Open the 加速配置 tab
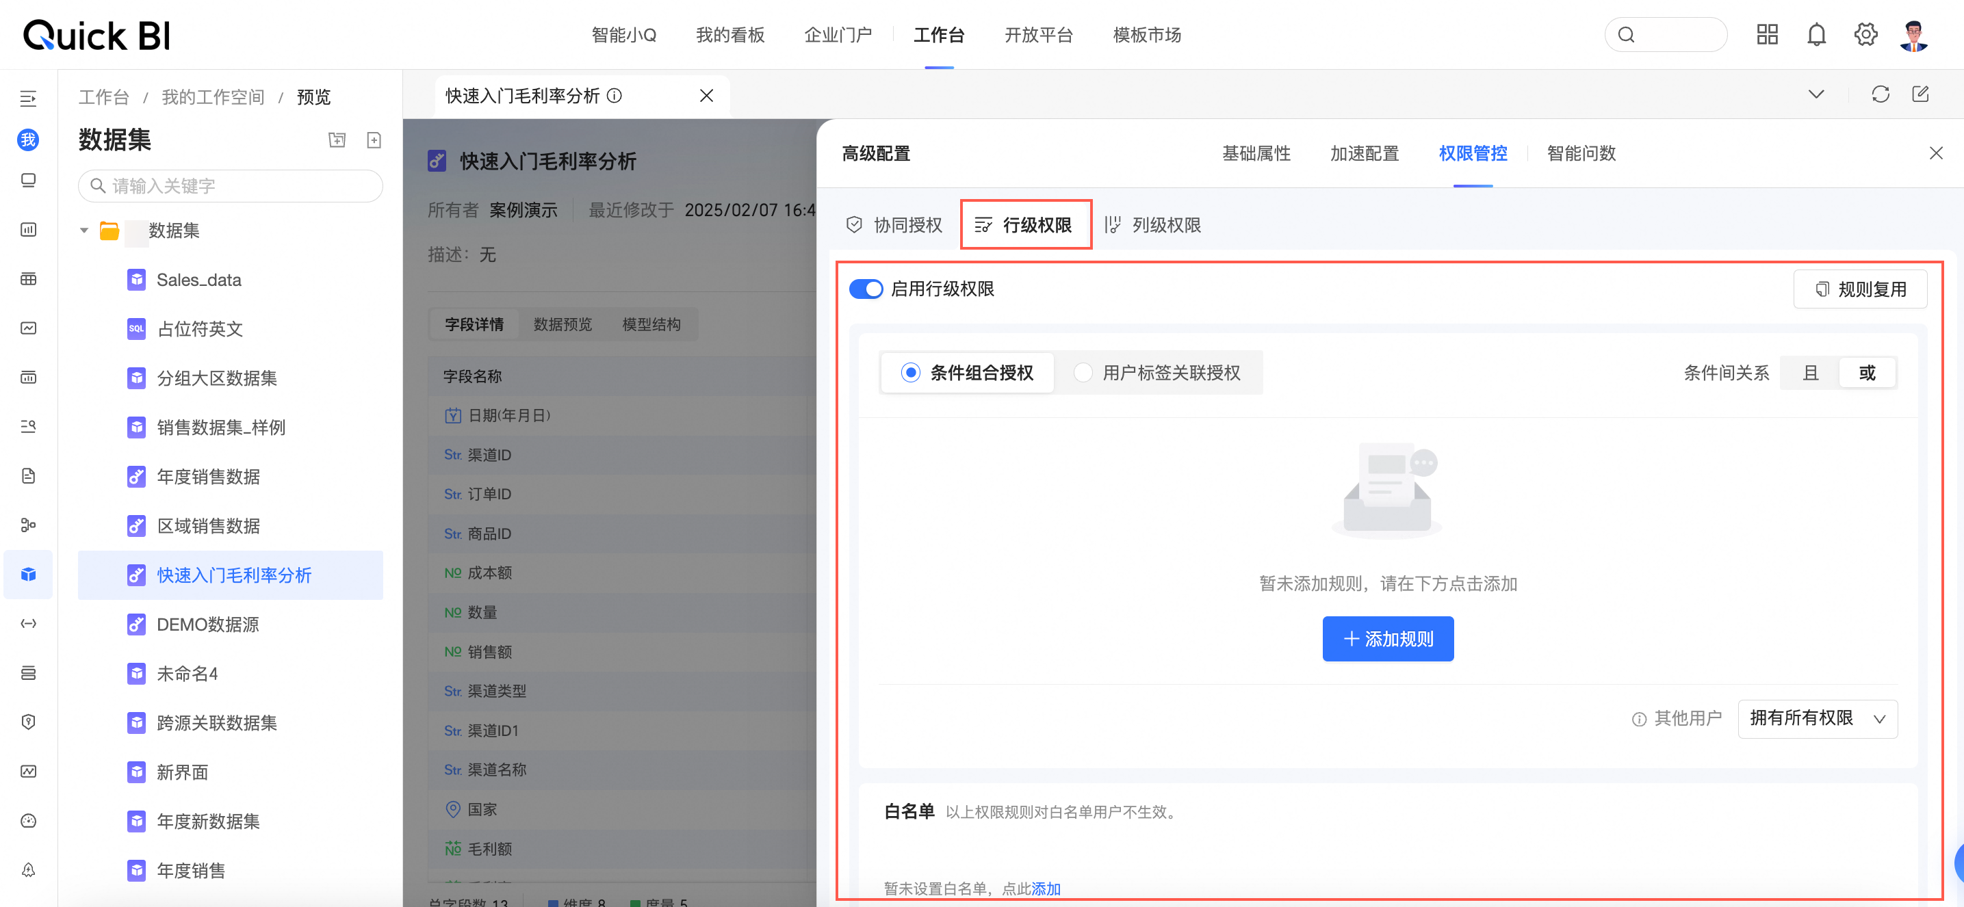Image resolution: width=1964 pixels, height=907 pixels. (1364, 154)
